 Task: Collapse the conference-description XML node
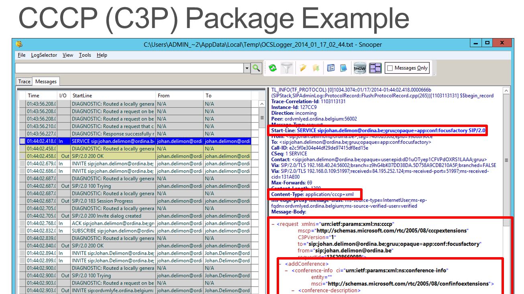(x=293, y=290)
